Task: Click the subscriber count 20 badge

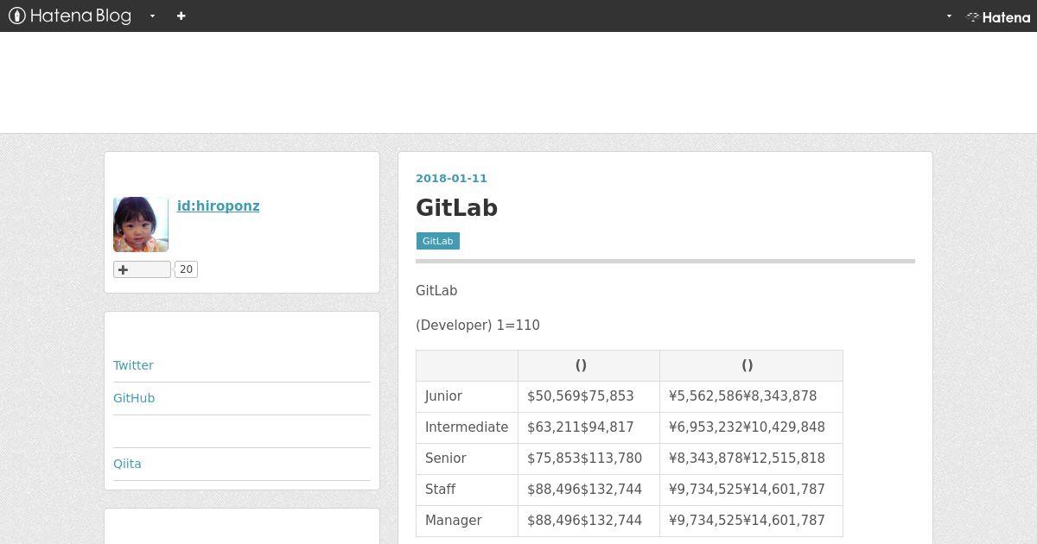Action: click(x=186, y=269)
